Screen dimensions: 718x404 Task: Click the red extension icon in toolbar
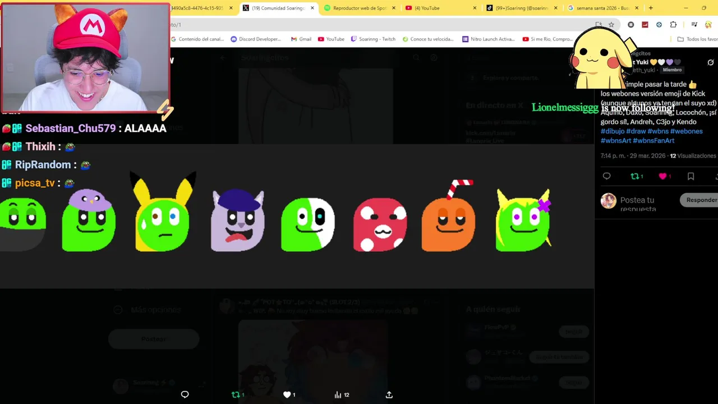(645, 25)
